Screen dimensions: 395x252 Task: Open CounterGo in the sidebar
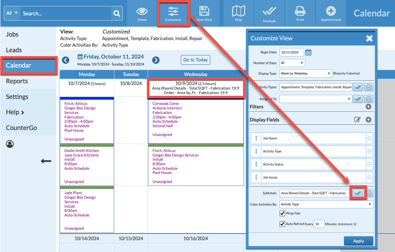click(x=21, y=128)
